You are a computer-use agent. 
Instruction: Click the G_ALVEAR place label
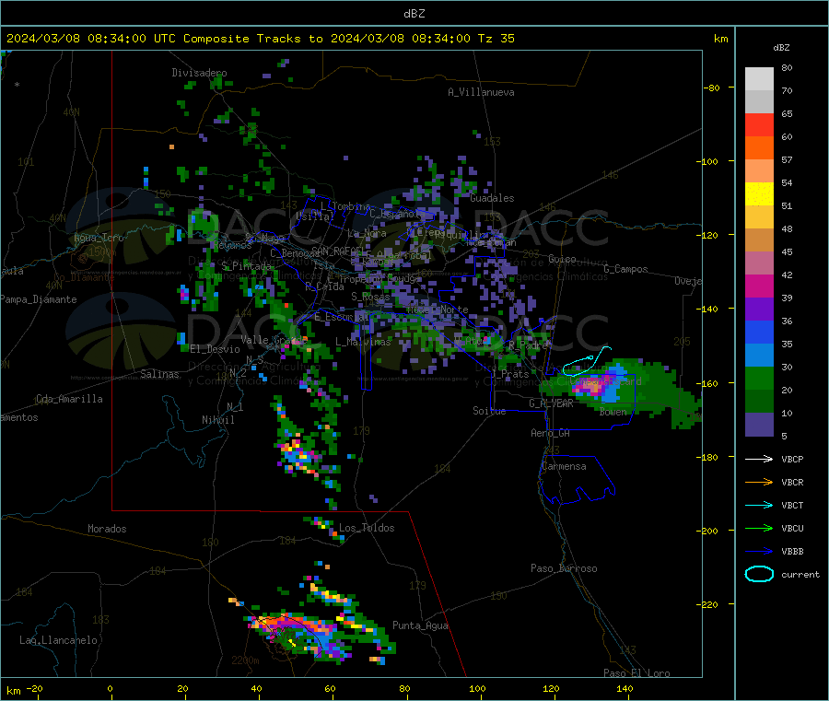tap(551, 403)
